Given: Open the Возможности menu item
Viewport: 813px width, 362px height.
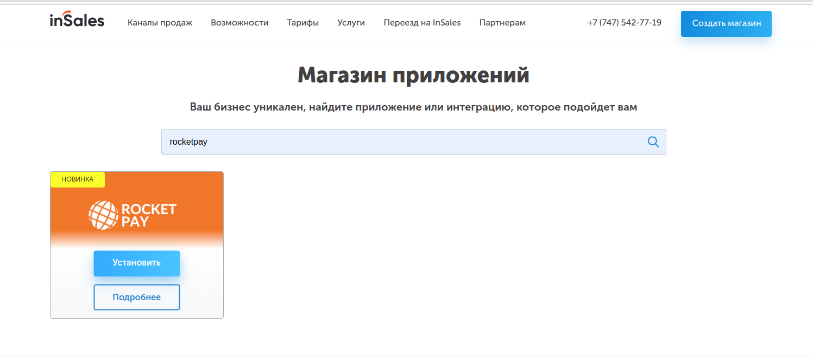Looking at the screenshot, I should (x=240, y=23).
